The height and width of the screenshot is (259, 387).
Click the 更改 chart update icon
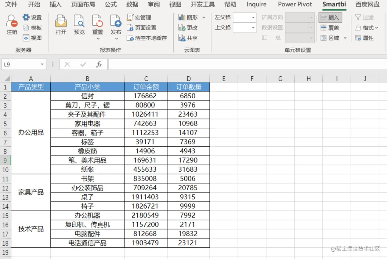pos(187,27)
